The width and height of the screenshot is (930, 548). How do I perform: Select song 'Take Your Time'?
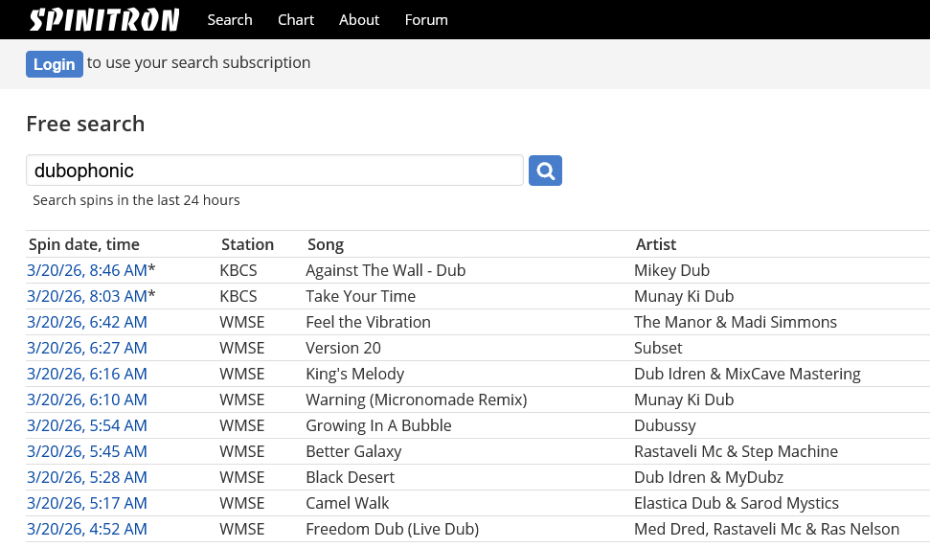click(361, 297)
